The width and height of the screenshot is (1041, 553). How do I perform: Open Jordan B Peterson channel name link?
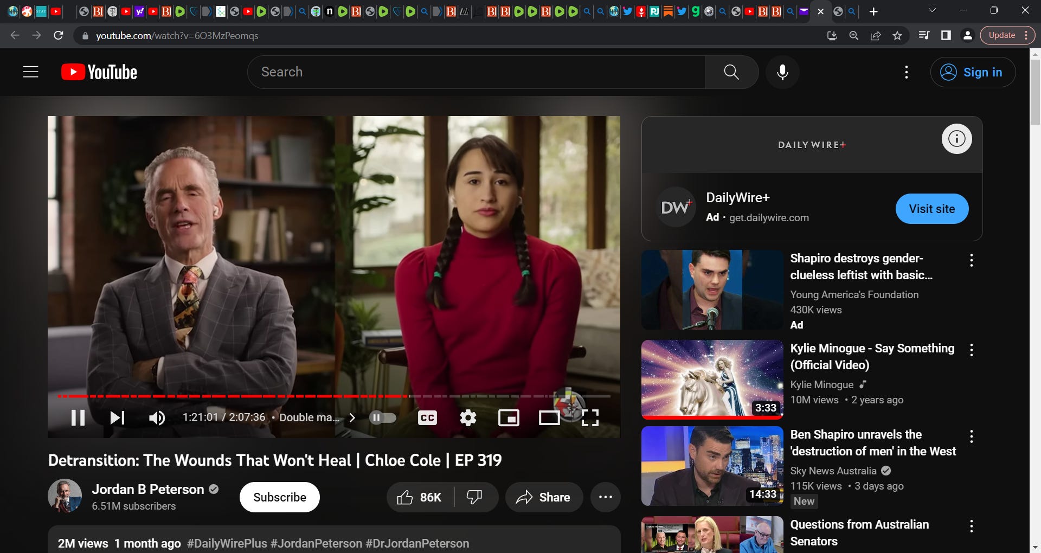click(x=147, y=489)
